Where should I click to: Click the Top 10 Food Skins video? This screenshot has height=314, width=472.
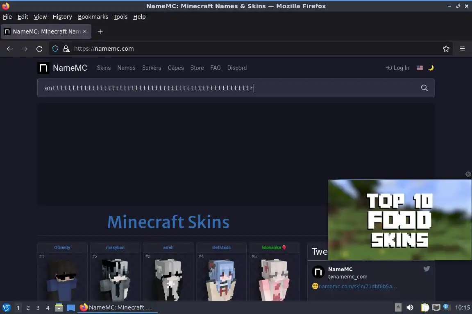[400, 220]
